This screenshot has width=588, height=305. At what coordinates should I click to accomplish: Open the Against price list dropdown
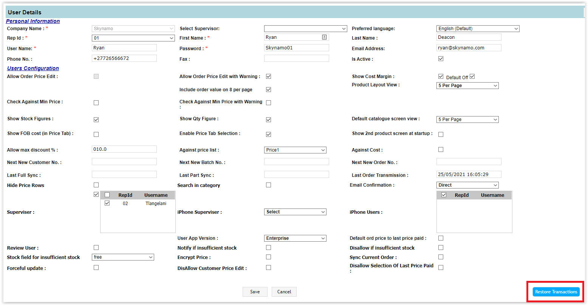[295, 150]
